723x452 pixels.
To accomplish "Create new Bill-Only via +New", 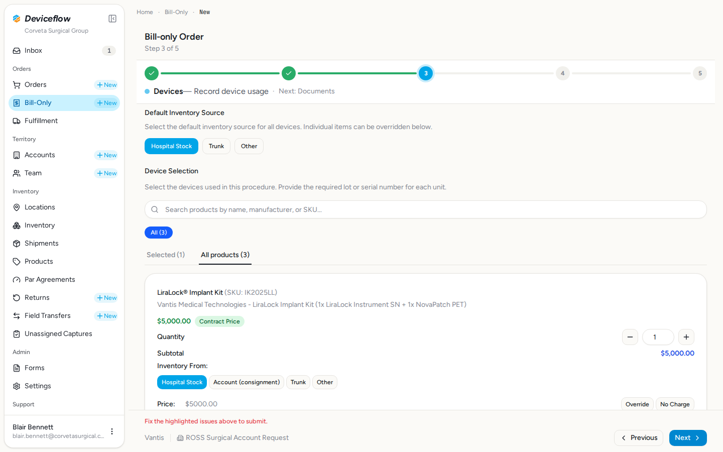I will click(106, 103).
